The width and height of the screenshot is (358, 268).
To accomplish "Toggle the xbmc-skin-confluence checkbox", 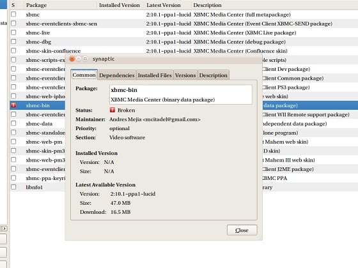I will 13,50.
